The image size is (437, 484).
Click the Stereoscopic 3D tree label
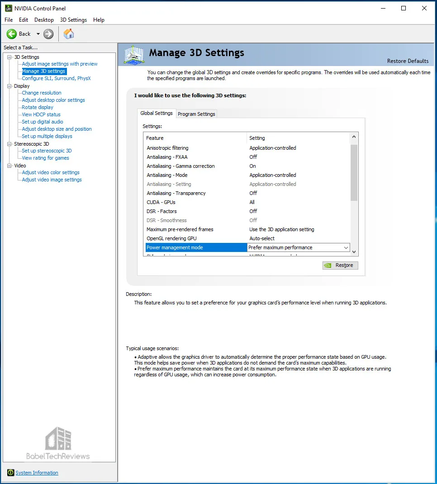[32, 144]
